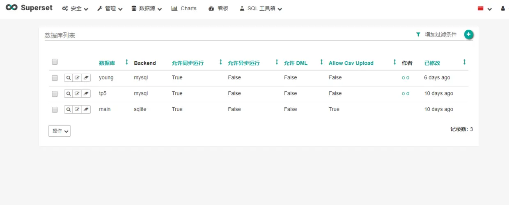Open author link in young row

[406, 78]
